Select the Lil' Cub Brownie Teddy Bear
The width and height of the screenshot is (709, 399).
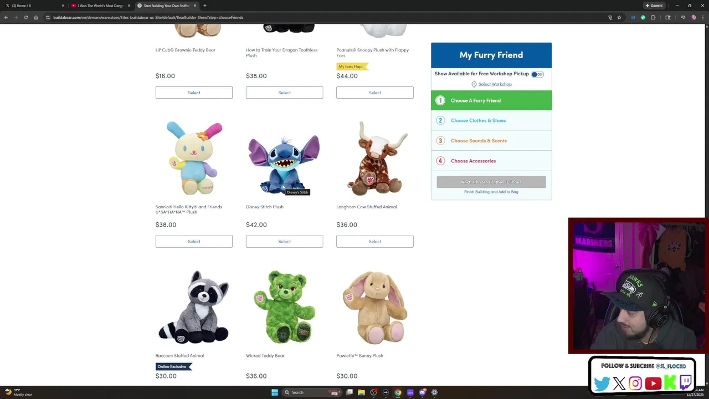click(x=194, y=93)
